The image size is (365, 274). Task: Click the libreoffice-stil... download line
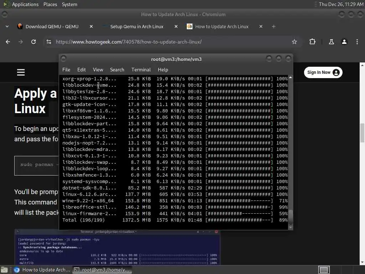pyautogui.click(x=175, y=207)
